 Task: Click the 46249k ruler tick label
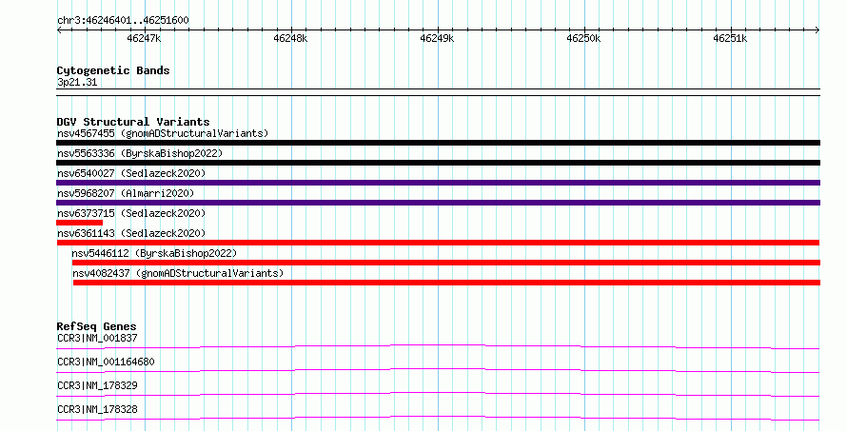pyautogui.click(x=437, y=38)
